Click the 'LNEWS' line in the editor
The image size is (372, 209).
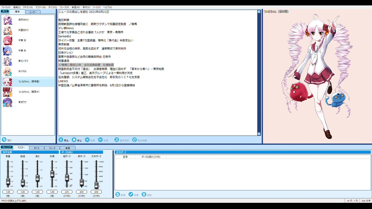point(63,81)
